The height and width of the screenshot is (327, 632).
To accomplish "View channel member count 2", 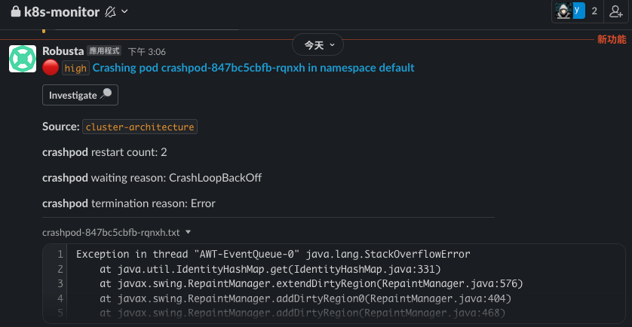I will click(x=594, y=11).
